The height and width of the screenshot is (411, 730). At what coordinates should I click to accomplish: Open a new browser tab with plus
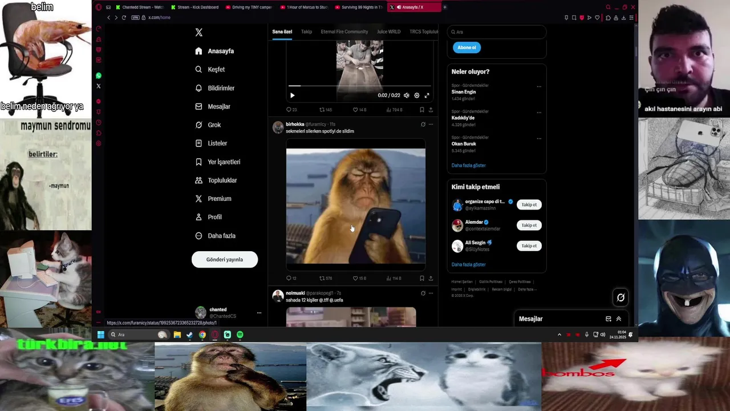[x=445, y=7]
